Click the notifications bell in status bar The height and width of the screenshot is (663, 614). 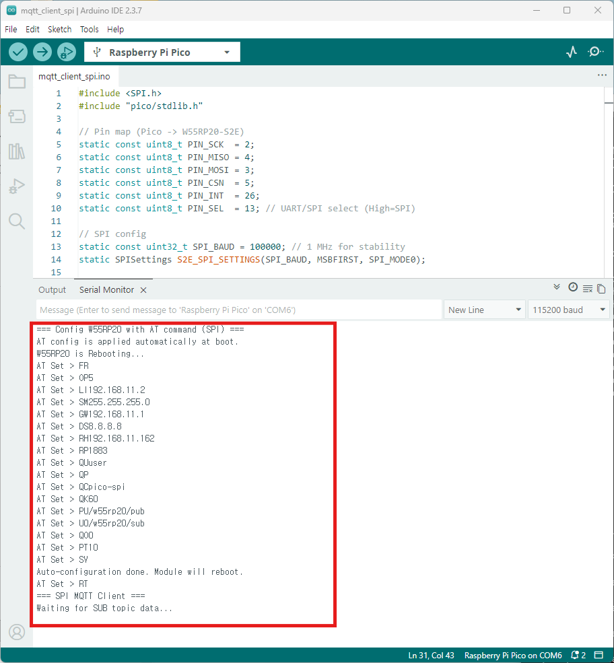coord(576,655)
